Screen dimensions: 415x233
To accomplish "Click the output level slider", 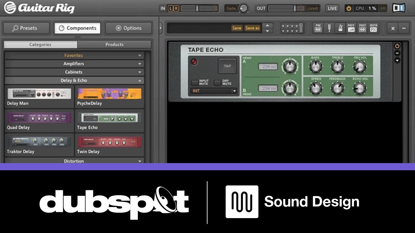I will tap(287, 8).
